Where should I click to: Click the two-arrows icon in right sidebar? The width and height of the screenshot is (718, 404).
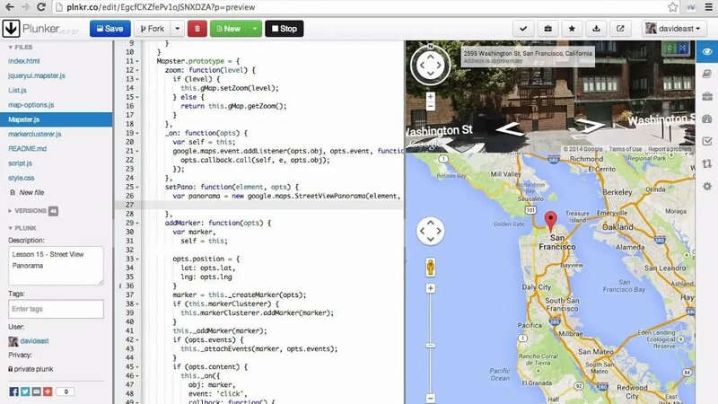coord(707,163)
